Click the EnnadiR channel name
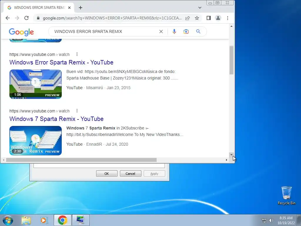 click(94, 144)
